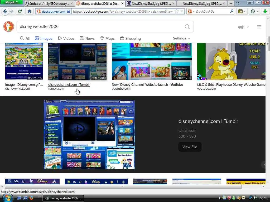Open the Mypal application menu
Screen dimensions: 270x202
coord(11,2)
